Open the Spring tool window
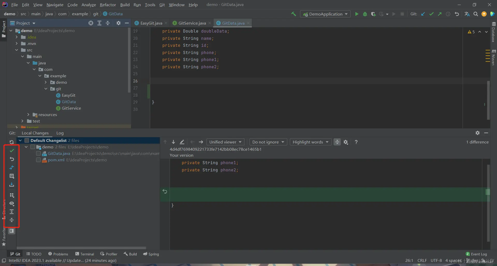The height and width of the screenshot is (266, 497). point(151,254)
